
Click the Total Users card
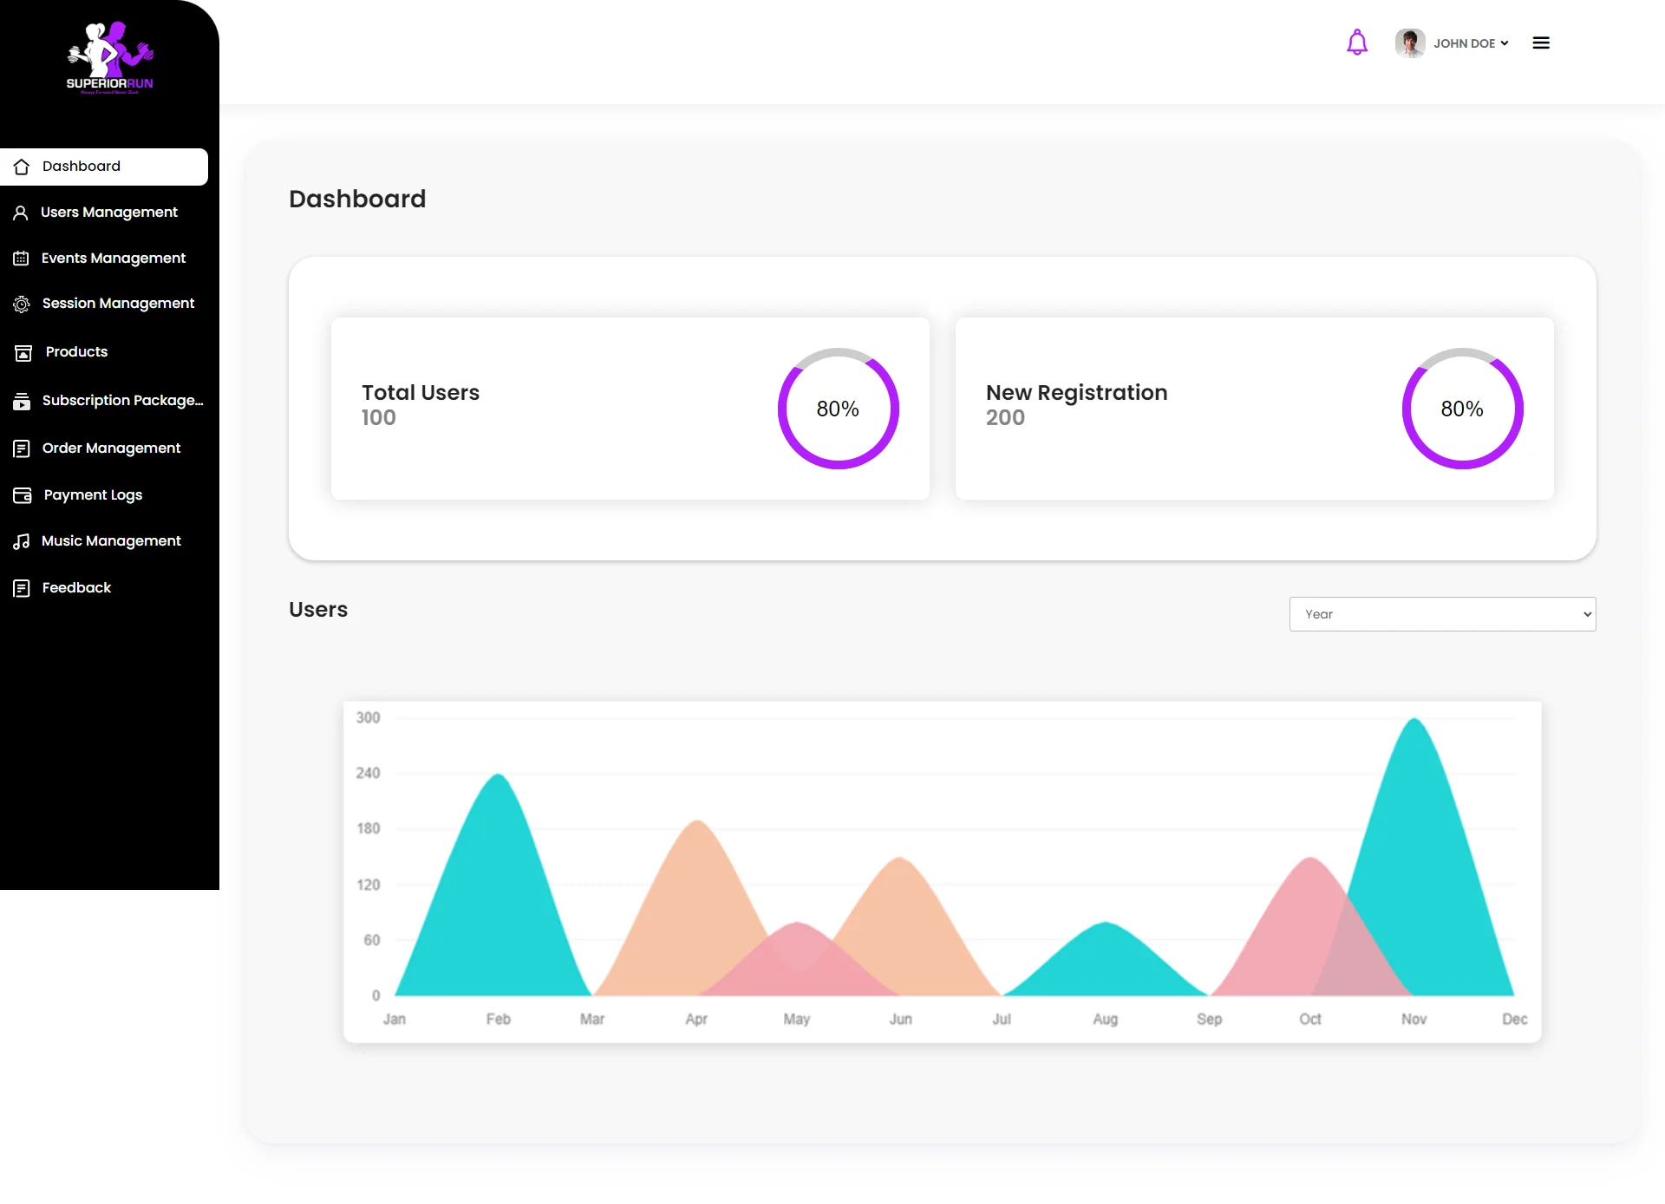555,409
